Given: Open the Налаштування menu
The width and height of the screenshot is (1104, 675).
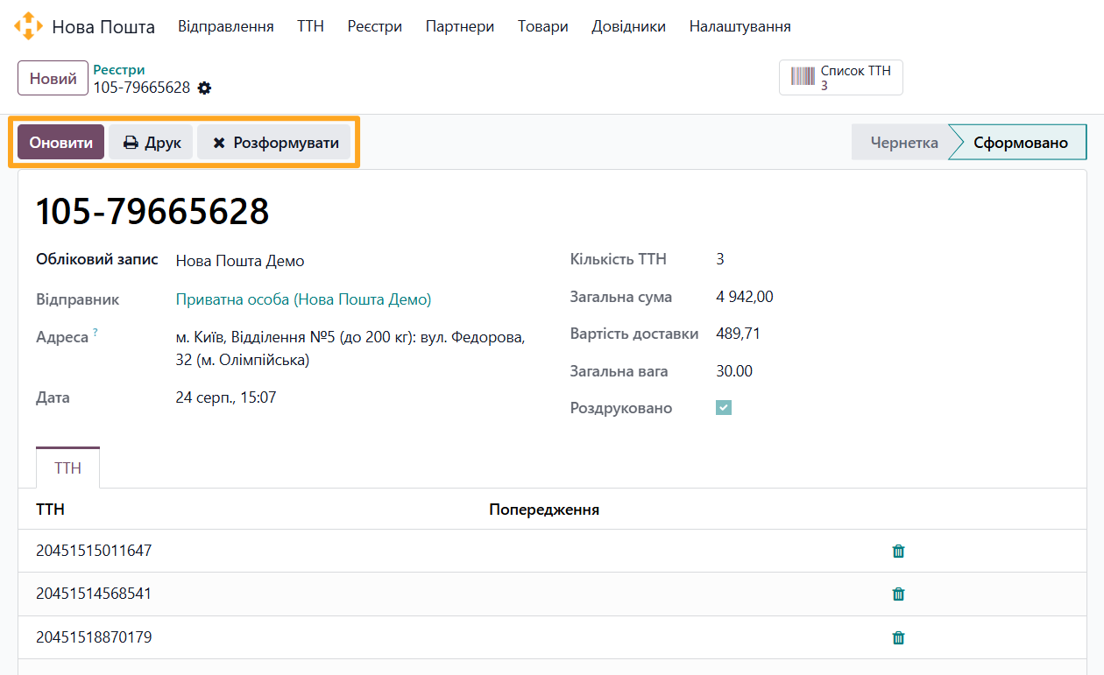Looking at the screenshot, I should coord(740,26).
